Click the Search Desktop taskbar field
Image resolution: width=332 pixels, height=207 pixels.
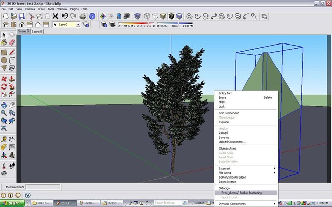167,203
